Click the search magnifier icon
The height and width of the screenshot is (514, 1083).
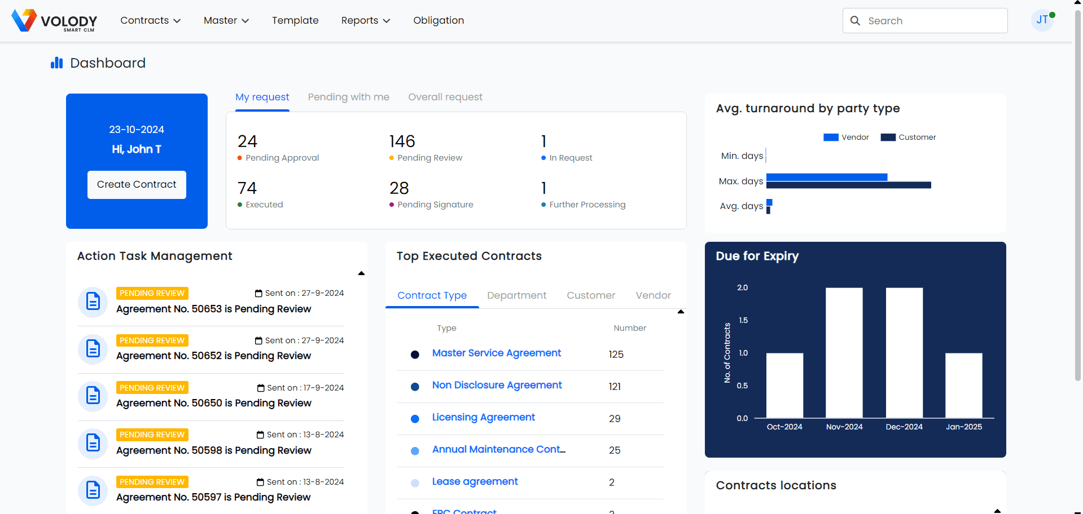pos(856,20)
